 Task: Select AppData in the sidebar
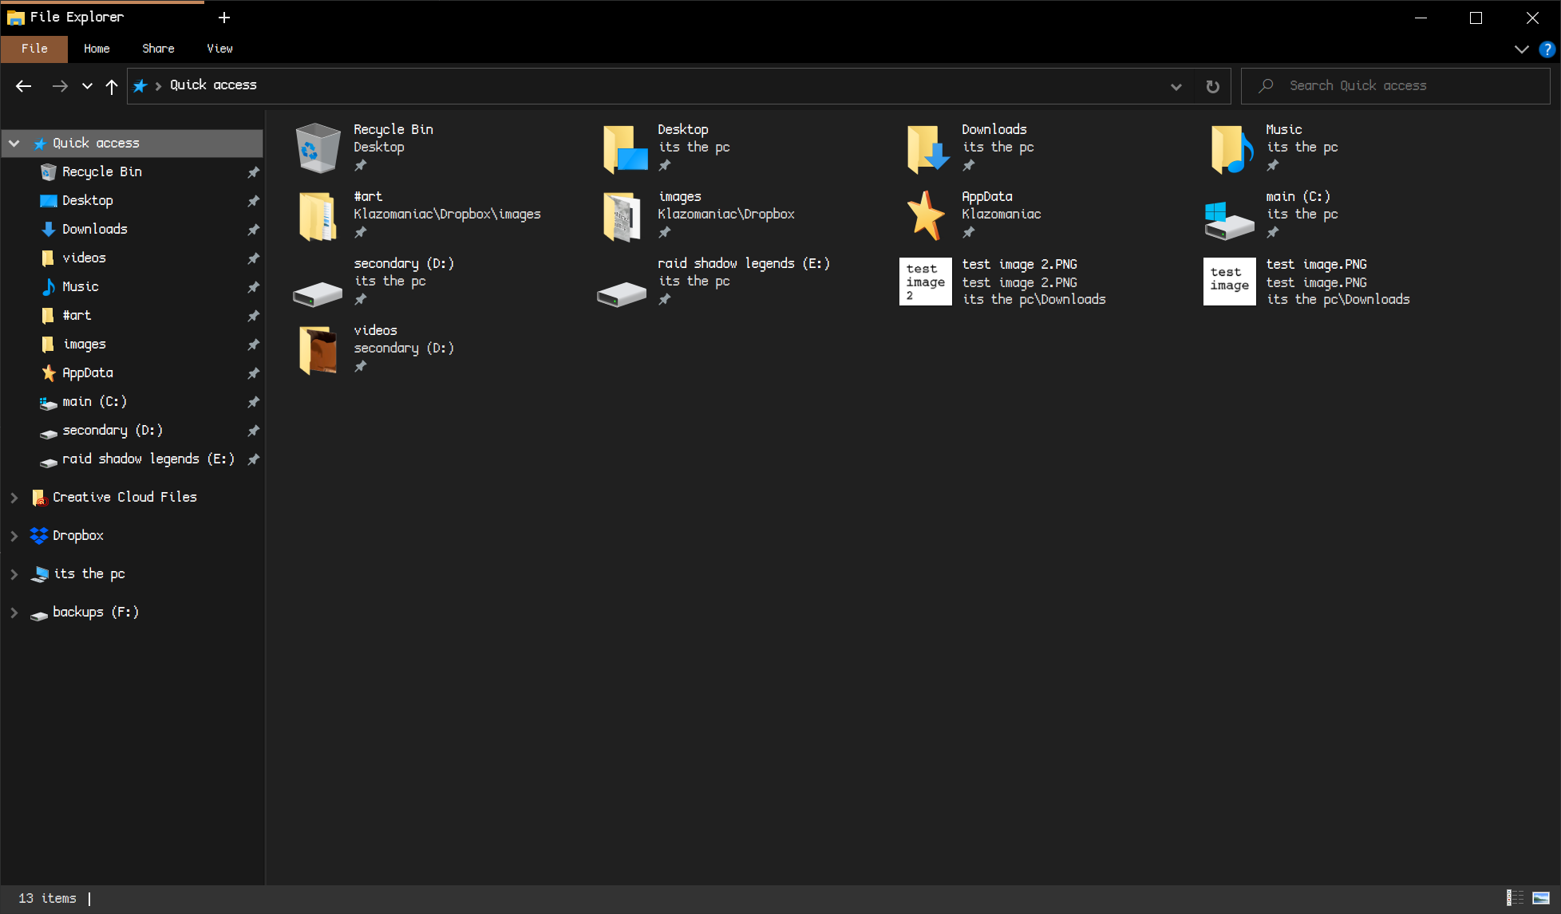click(88, 373)
